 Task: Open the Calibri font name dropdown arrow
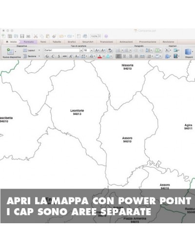[x=81, y=50]
